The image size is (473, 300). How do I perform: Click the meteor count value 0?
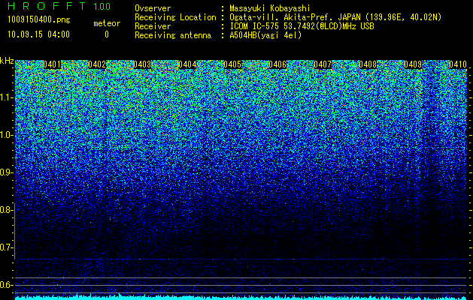click(x=107, y=34)
